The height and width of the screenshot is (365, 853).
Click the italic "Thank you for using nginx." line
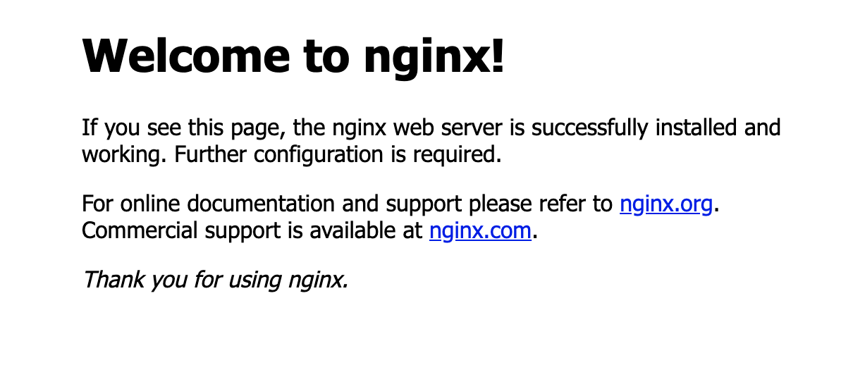(215, 280)
